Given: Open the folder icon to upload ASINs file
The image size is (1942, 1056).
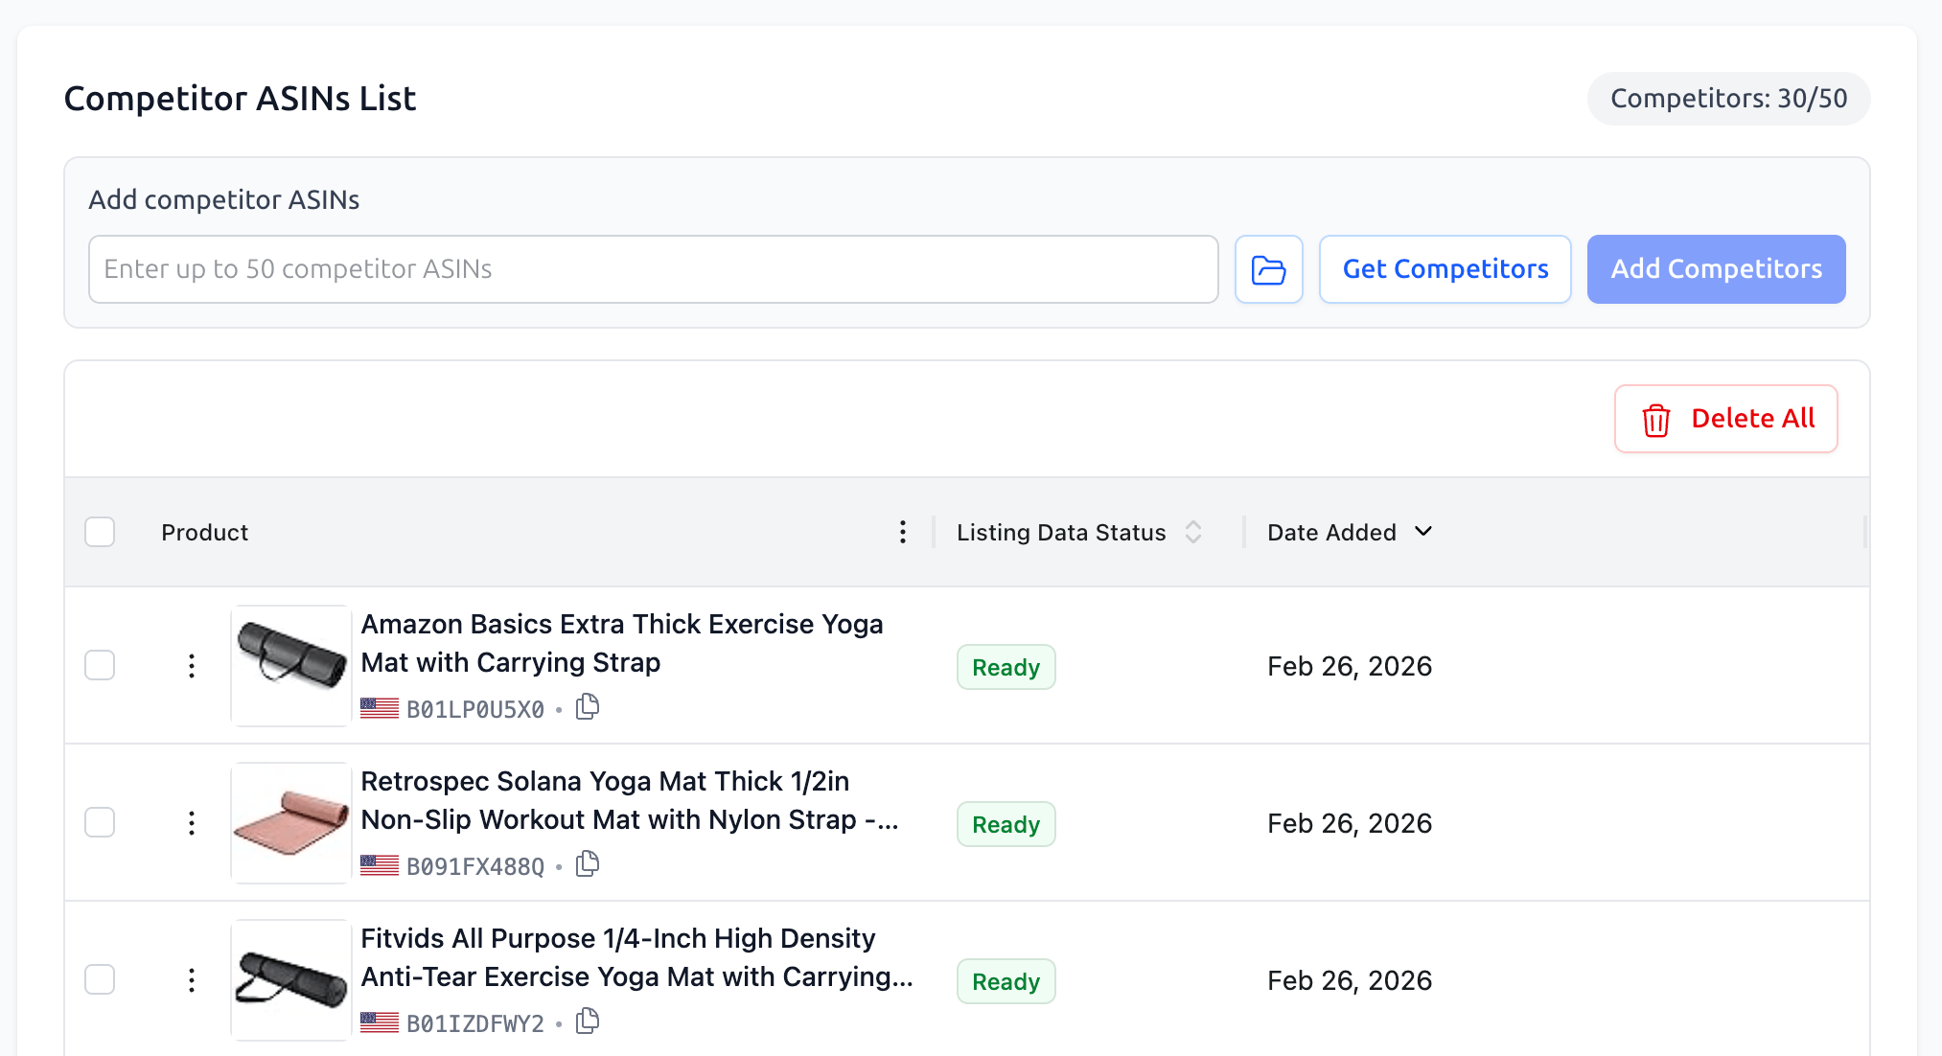Looking at the screenshot, I should tap(1268, 269).
